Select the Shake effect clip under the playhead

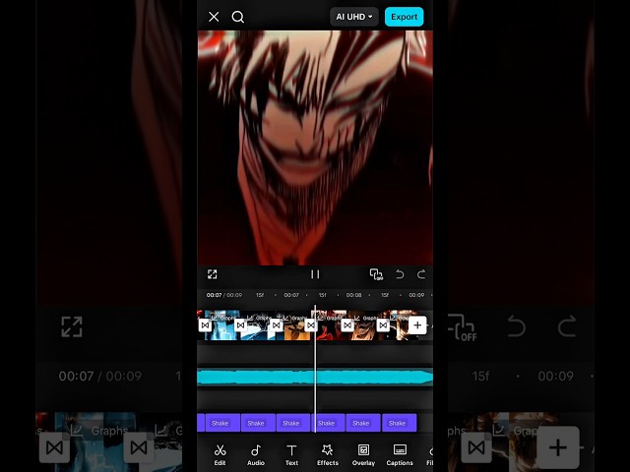[x=328, y=423]
